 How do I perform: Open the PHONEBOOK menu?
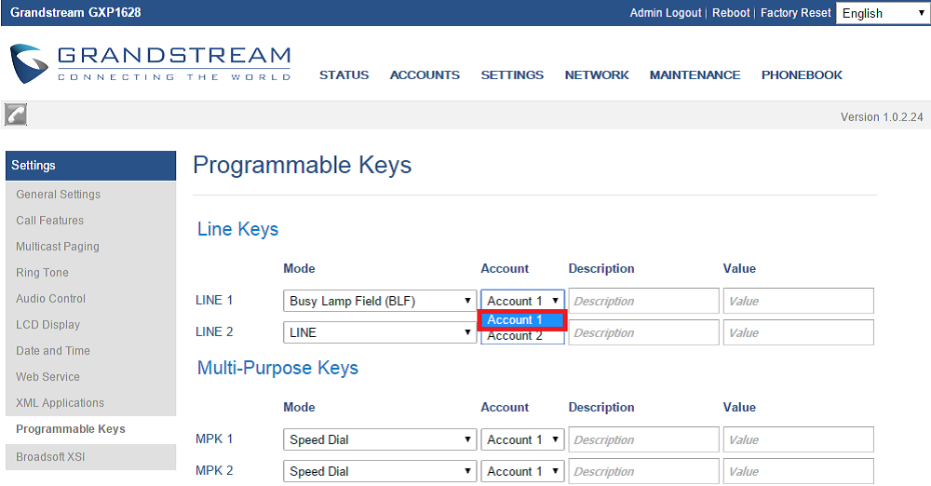[802, 75]
